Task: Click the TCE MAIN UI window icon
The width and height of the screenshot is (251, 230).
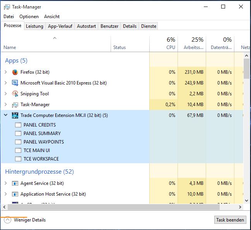Action: [18, 150]
